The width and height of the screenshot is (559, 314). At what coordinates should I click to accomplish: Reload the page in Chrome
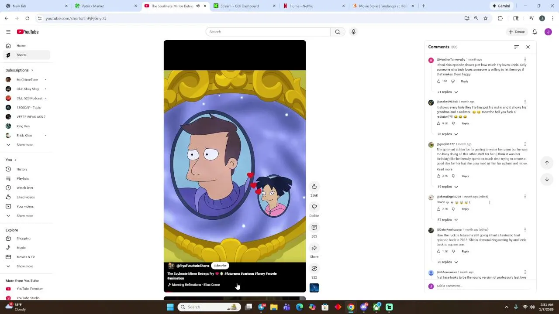pos(27,18)
